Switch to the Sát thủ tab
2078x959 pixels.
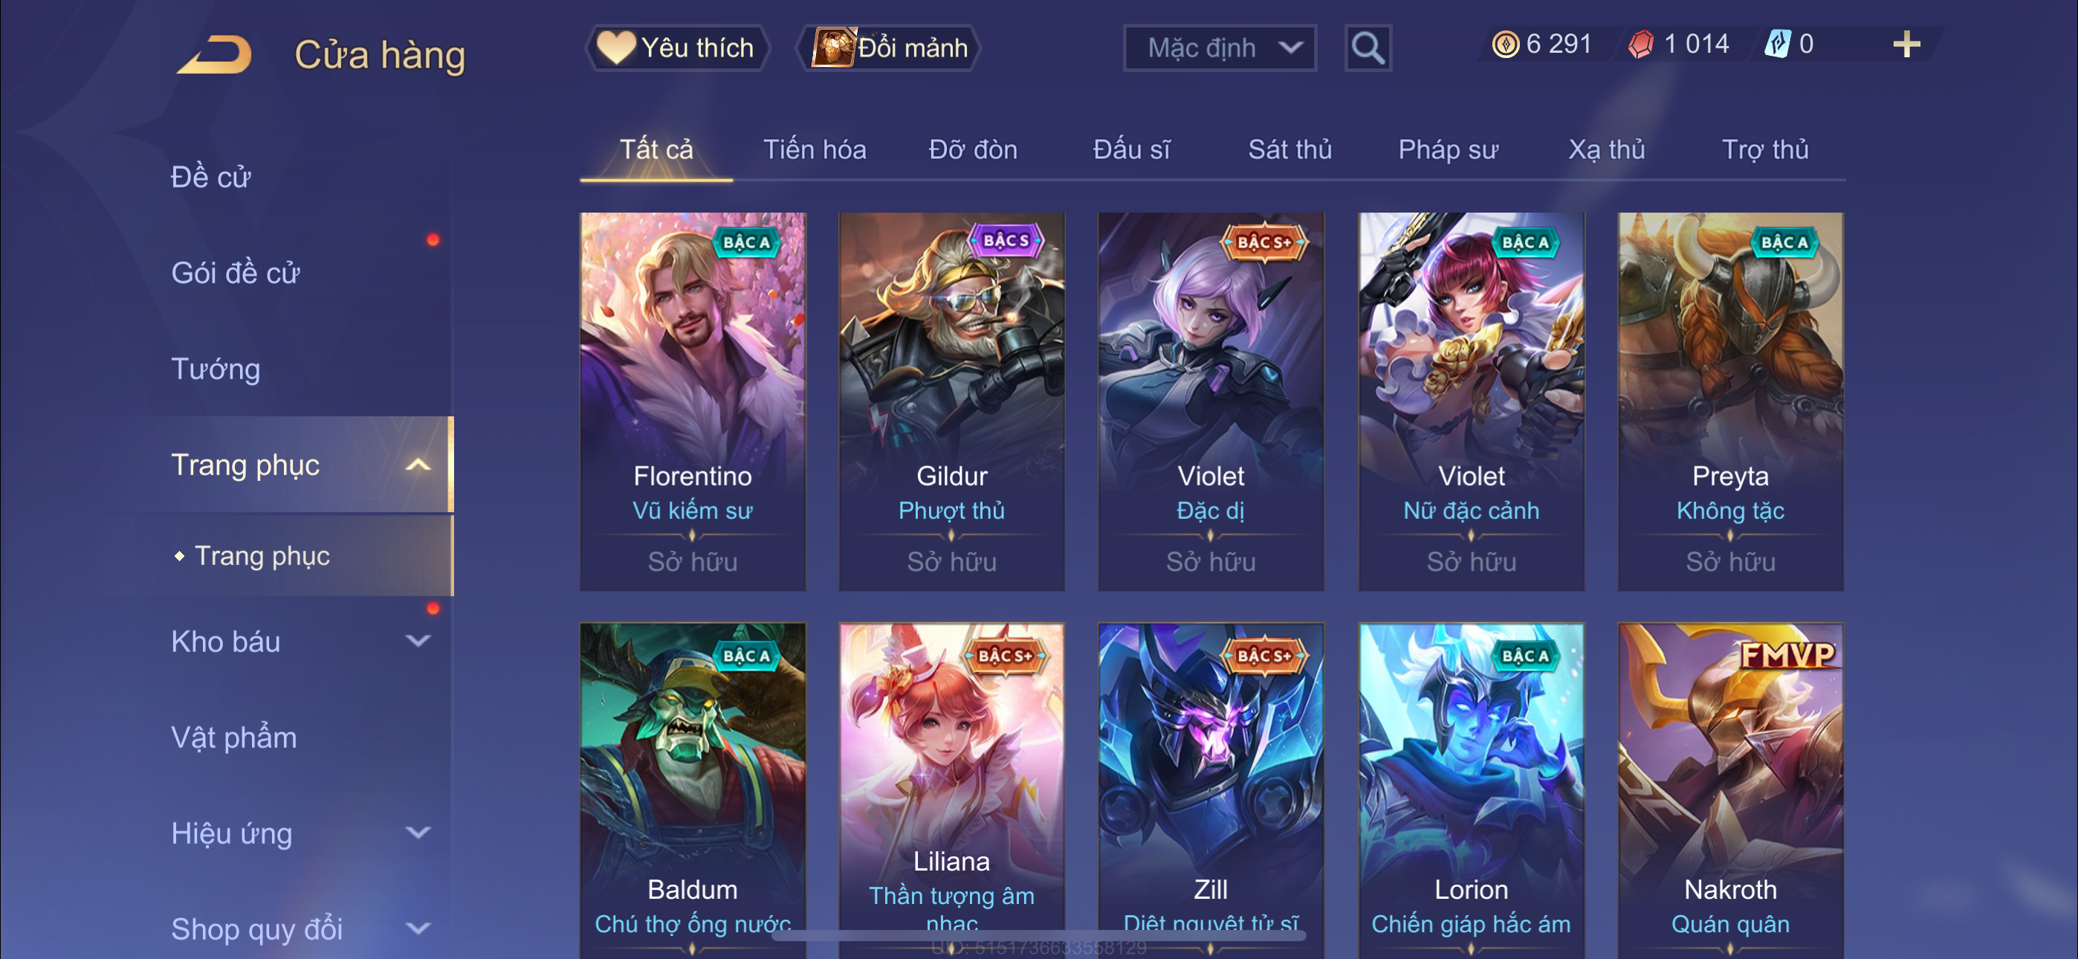click(1290, 149)
